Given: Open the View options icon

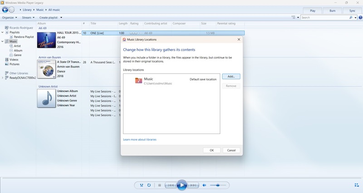Looking at the screenshot, I should click(x=293, y=17).
